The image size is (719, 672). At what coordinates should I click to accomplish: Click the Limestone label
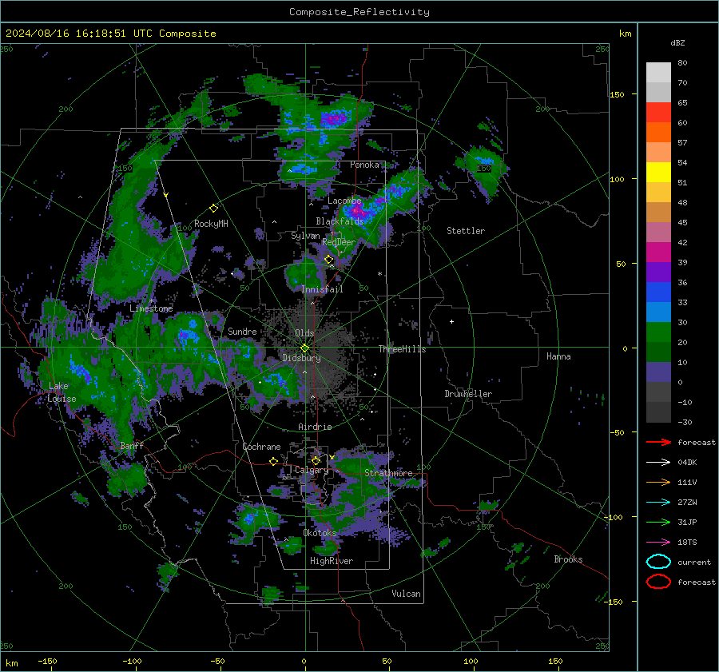pos(151,308)
